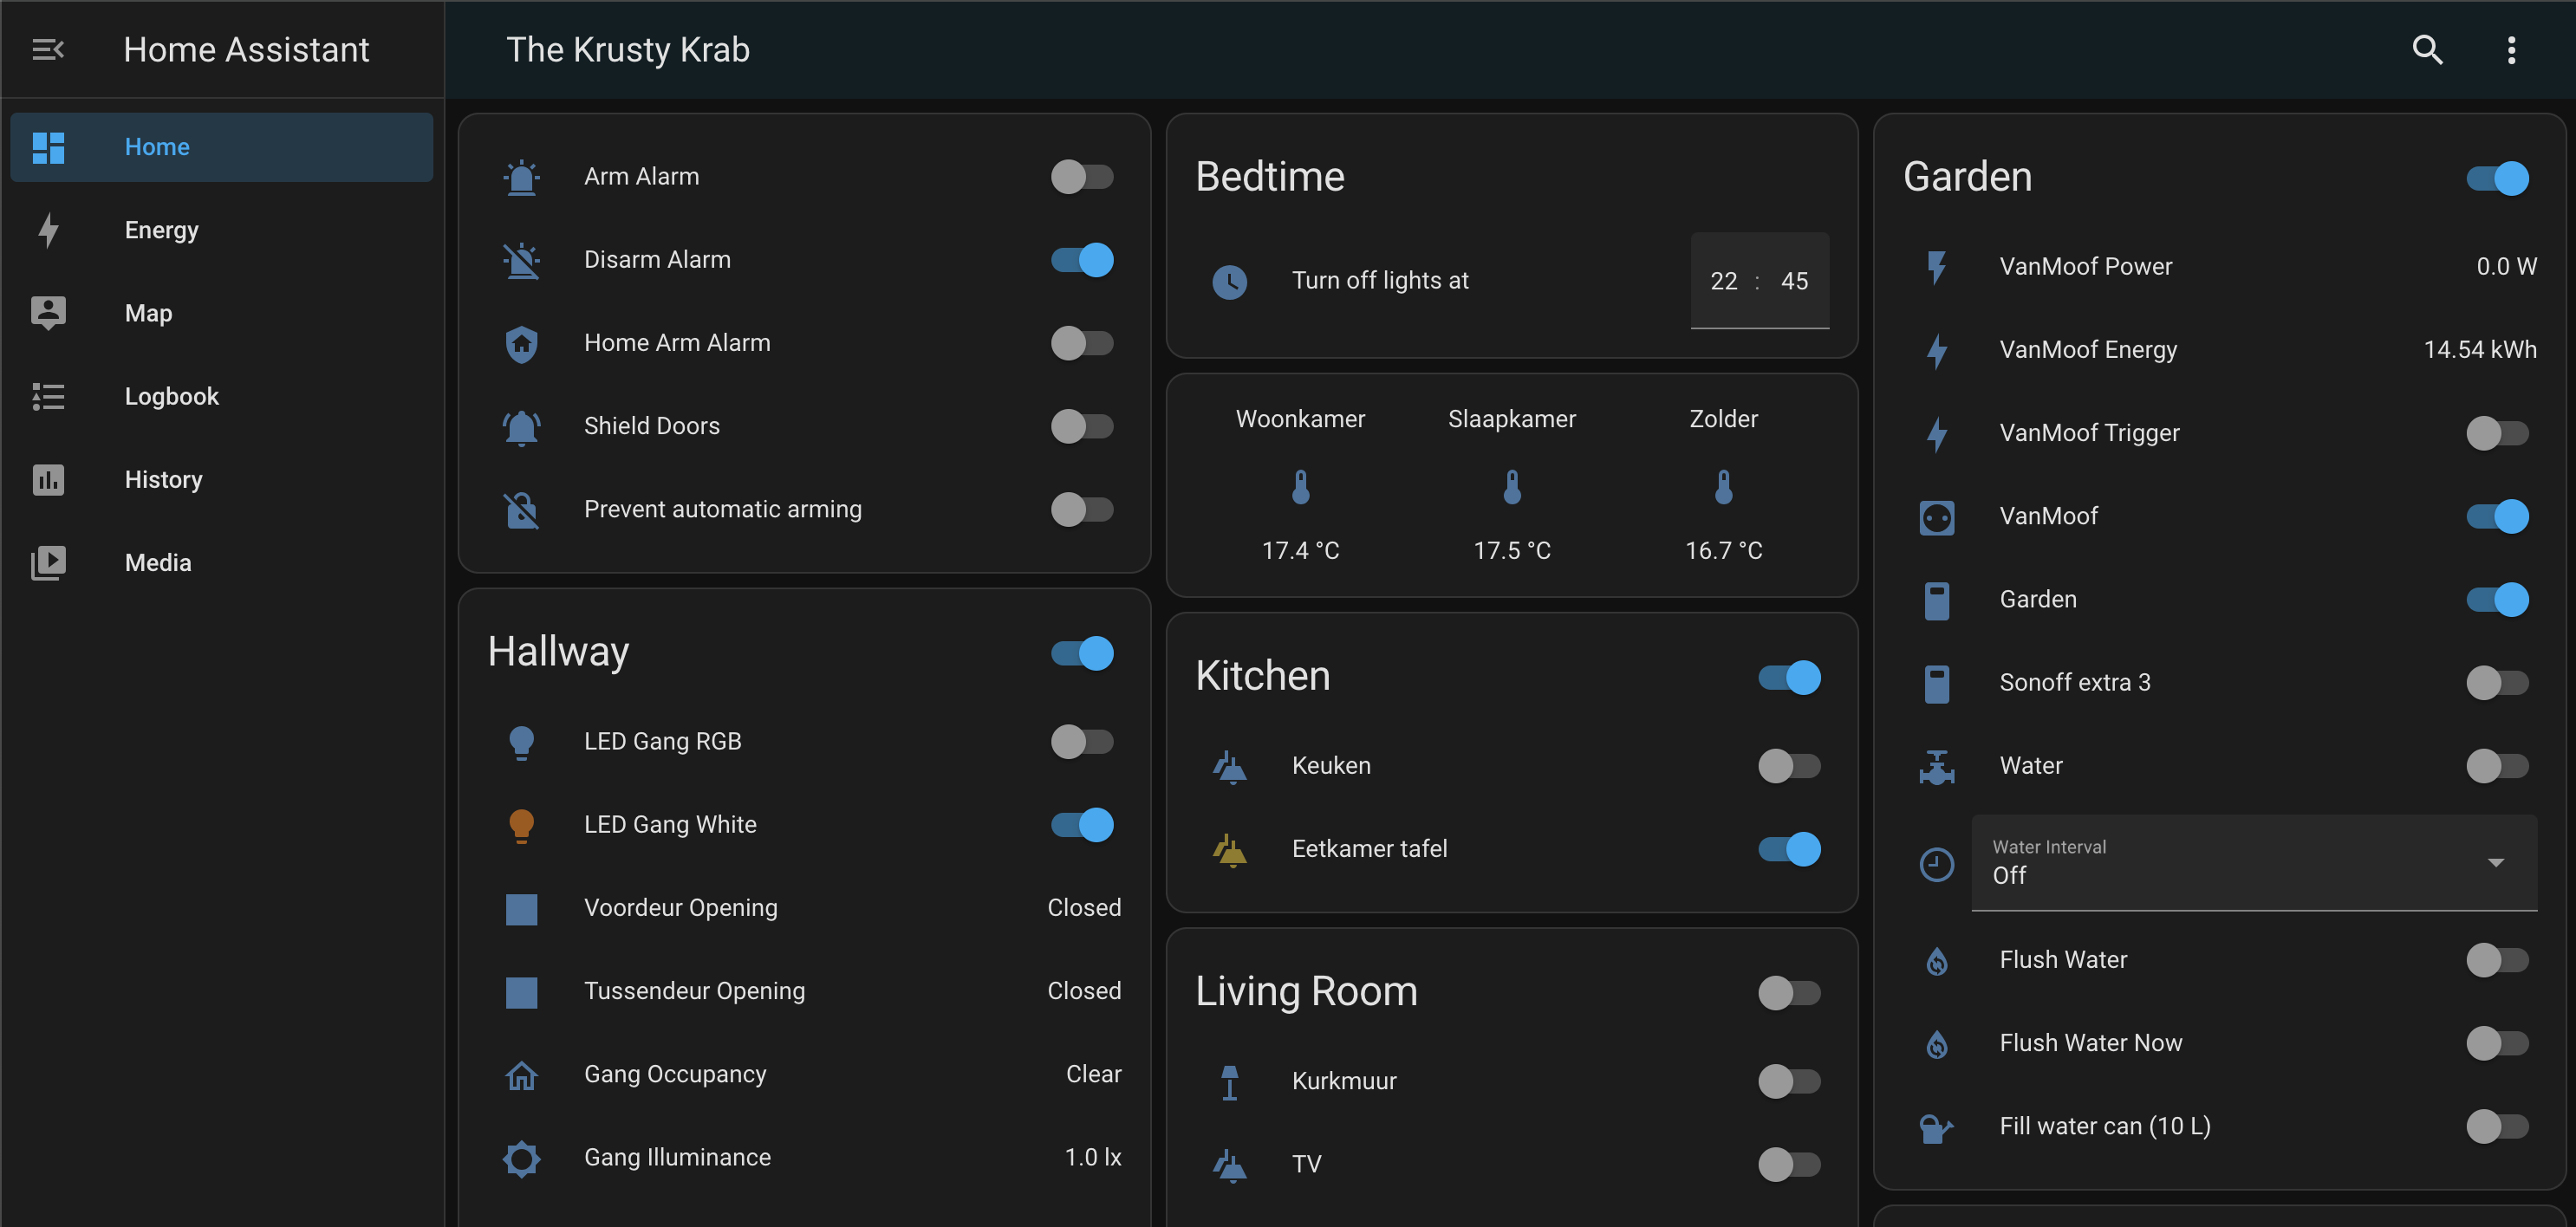The width and height of the screenshot is (2576, 1227).
Task: Collapse the sidebar menu icon
Action: [x=48, y=49]
